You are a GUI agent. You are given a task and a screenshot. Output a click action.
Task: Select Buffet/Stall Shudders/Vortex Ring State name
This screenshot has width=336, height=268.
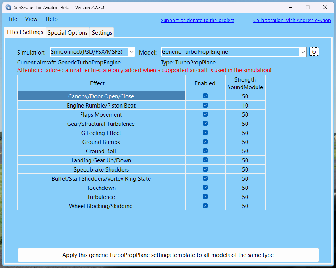(x=101, y=178)
